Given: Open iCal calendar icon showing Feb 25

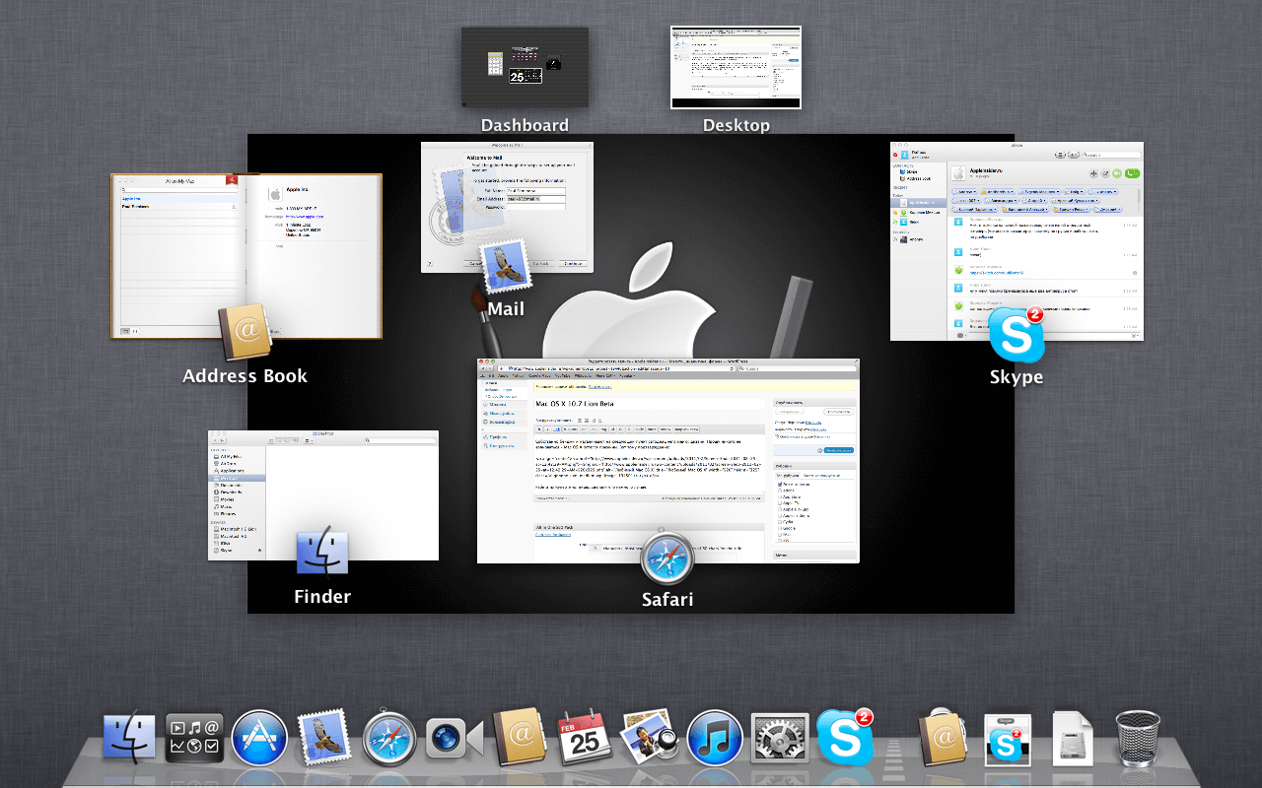Looking at the screenshot, I should [585, 738].
